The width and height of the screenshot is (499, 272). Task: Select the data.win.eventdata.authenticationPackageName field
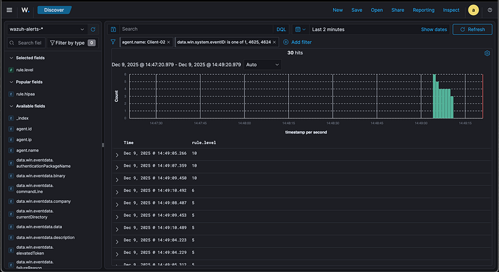click(43, 163)
